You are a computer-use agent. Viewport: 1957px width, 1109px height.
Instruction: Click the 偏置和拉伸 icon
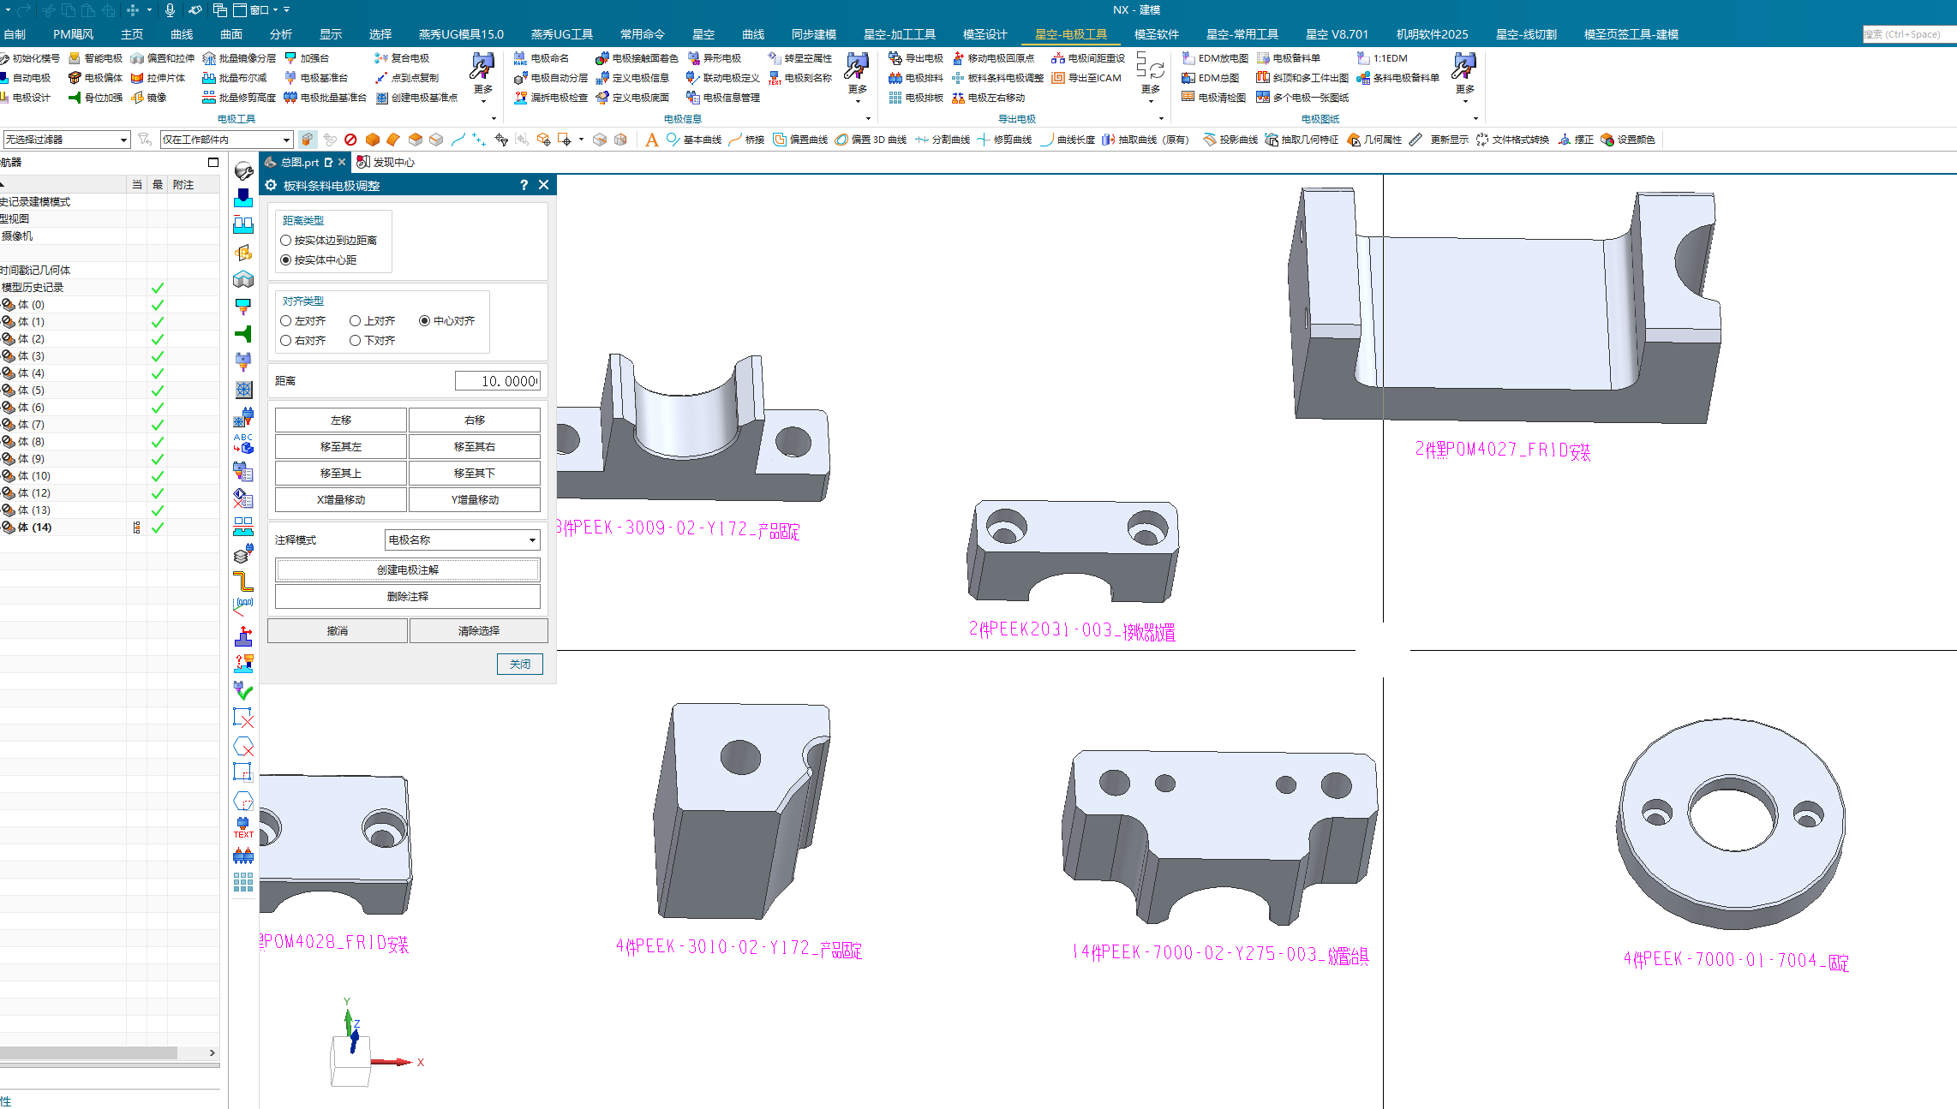[137, 58]
